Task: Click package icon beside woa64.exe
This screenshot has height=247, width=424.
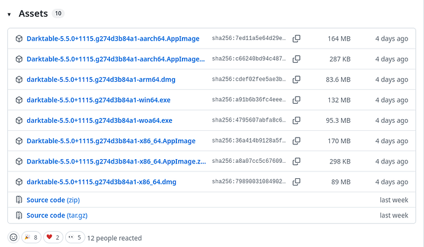Action: pyautogui.click(x=19, y=120)
